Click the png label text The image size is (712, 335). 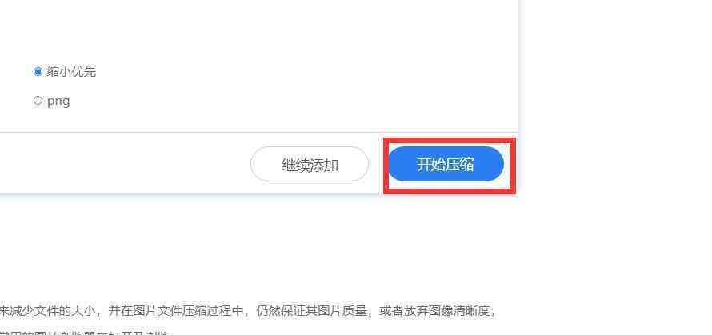tap(58, 101)
